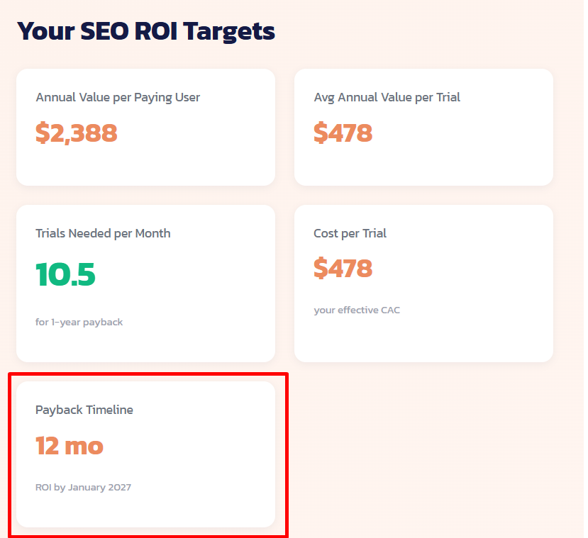Click the highlighted Payback Timeline card
Screen dimensions: 588x538
click(145, 454)
